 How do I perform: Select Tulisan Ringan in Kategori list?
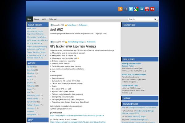33,105
